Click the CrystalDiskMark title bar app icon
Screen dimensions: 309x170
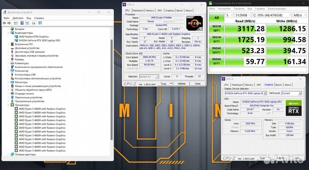click(x=211, y=3)
